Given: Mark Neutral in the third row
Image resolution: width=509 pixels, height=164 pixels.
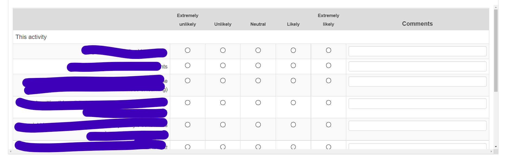Looking at the screenshot, I should (258, 81).
